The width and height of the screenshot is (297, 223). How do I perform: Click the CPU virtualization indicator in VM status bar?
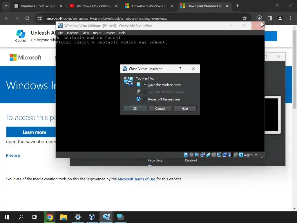(x=230, y=155)
